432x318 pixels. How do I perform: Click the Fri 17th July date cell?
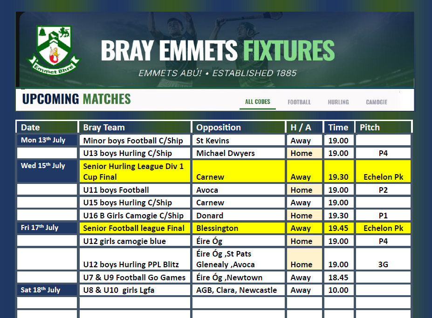click(47, 228)
